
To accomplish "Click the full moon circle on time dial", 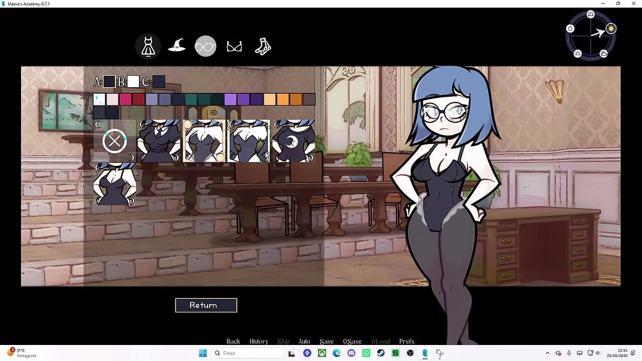I will [570, 29].
